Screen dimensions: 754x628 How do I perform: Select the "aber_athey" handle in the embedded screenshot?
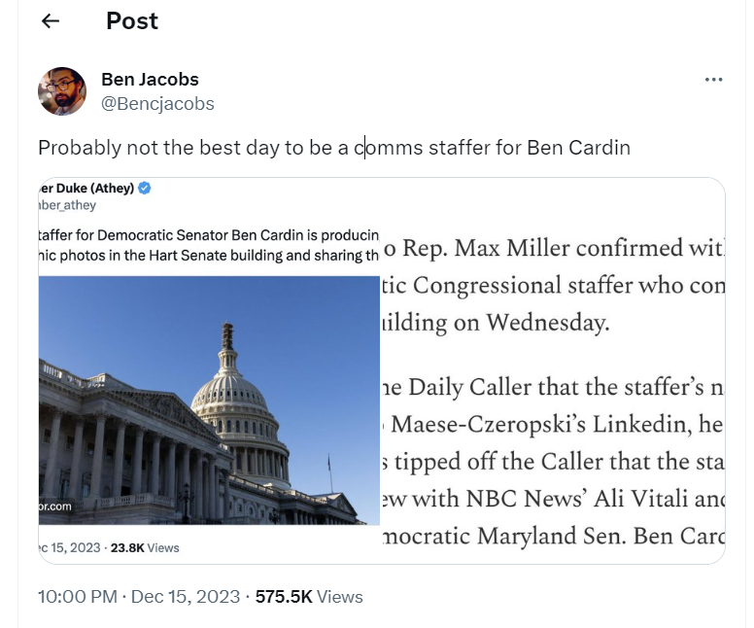click(68, 205)
